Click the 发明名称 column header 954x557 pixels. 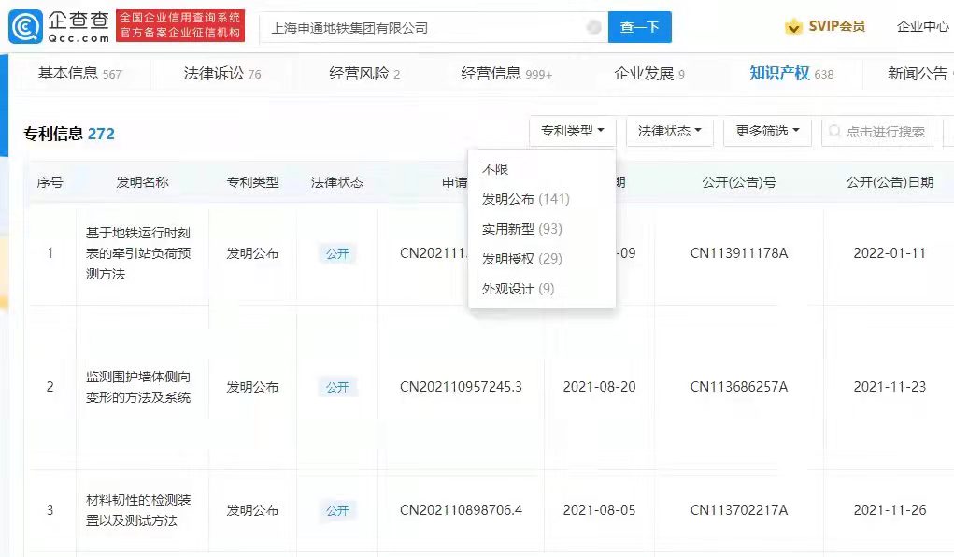pyautogui.click(x=142, y=182)
